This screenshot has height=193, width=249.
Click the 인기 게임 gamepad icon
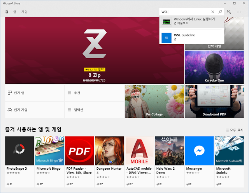(10, 110)
